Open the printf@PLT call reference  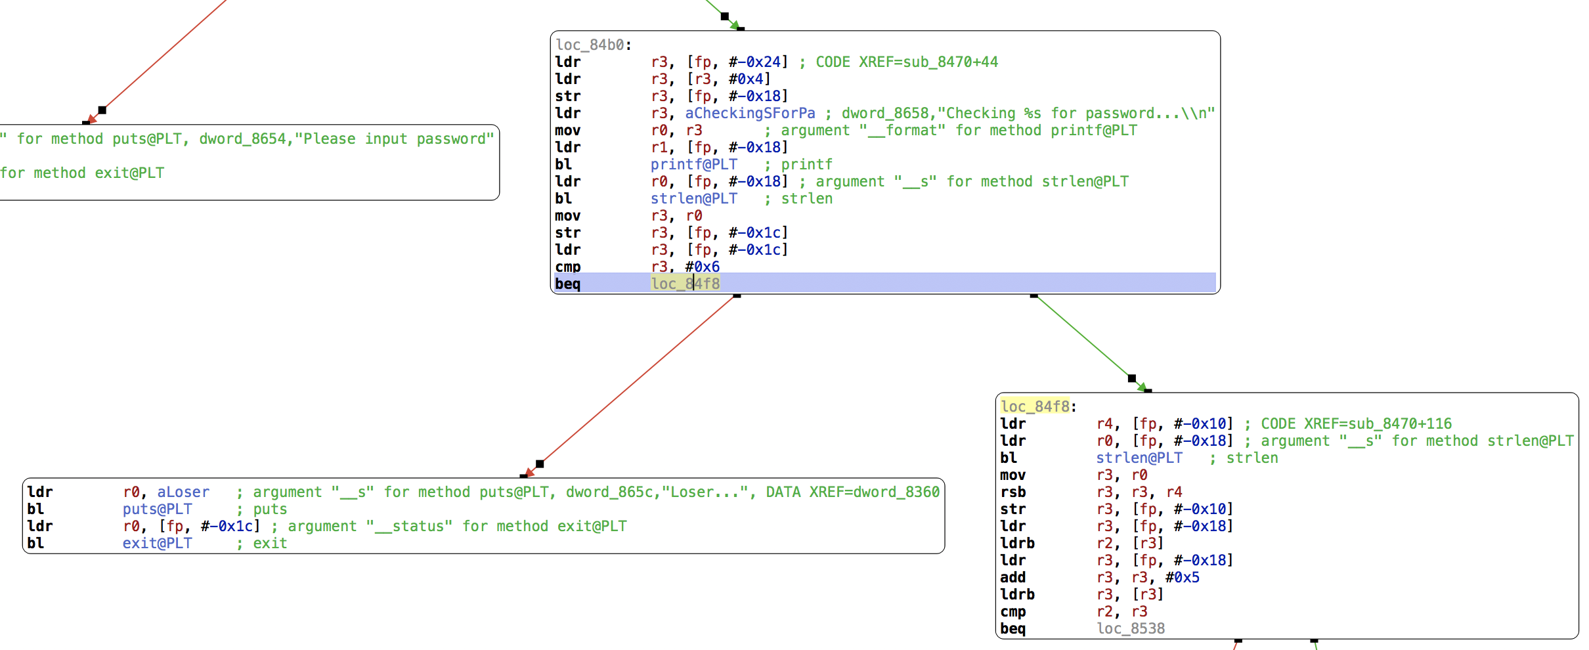tap(693, 164)
